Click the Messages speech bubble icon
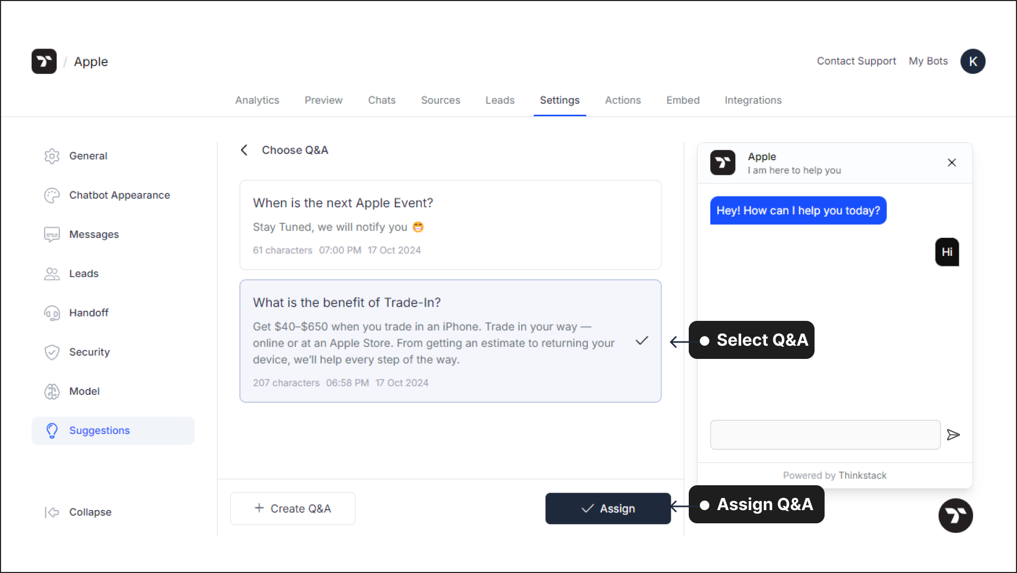This screenshot has width=1017, height=573. 52,234
